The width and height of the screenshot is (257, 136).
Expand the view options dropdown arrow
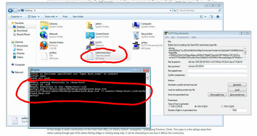point(205,17)
